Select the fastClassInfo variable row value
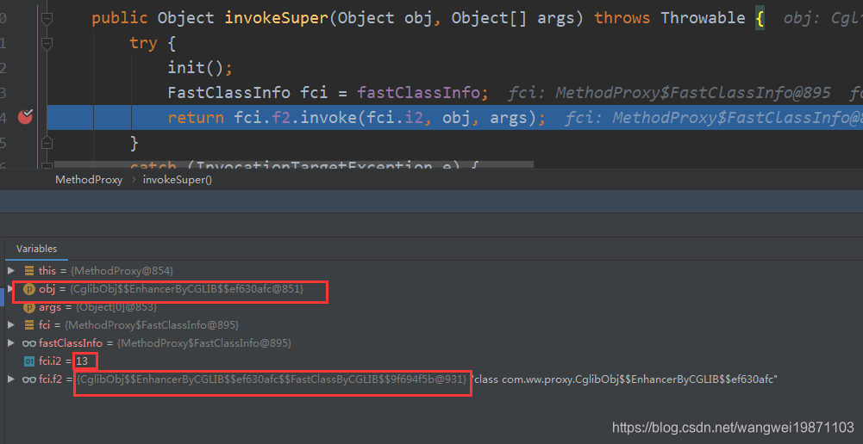 coord(204,342)
